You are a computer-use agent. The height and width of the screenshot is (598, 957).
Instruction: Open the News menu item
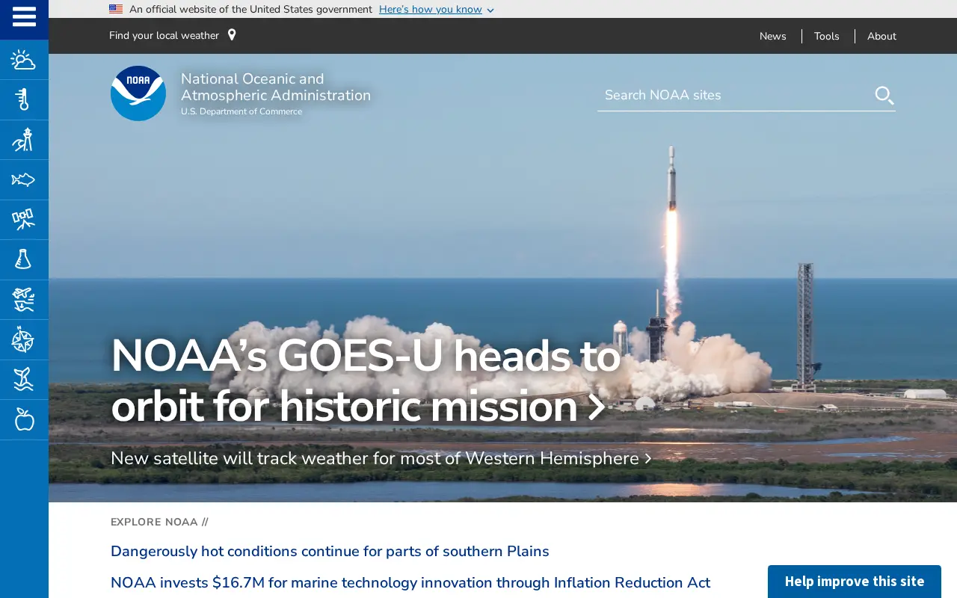[x=773, y=36]
